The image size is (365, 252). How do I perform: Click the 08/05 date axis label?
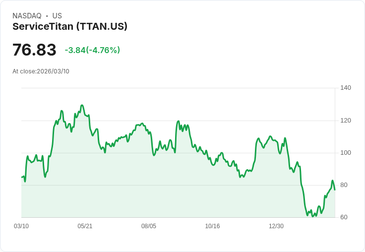[x=149, y=226]
